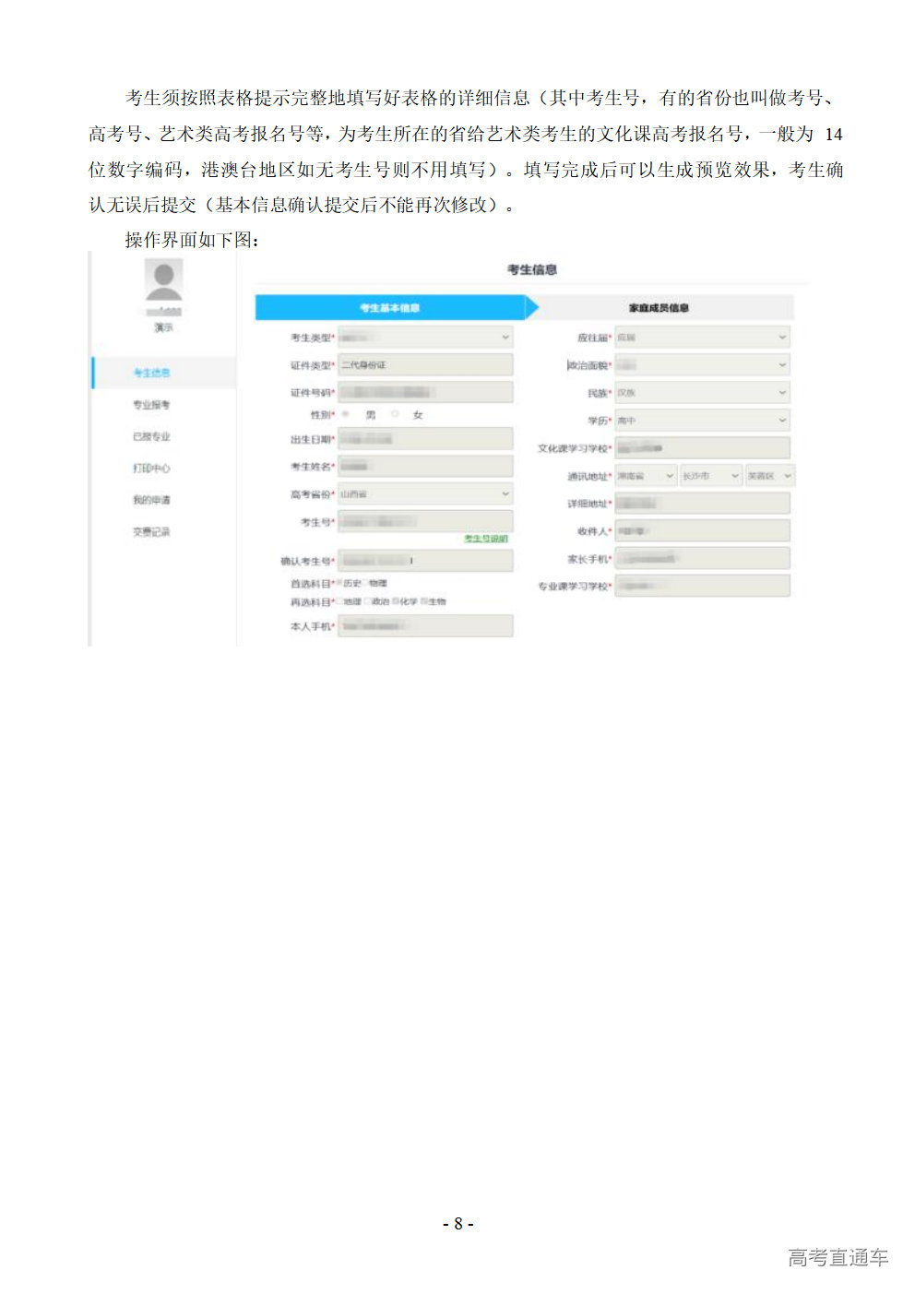Open 交费记录 in the sidebar
The height and width of the screenshot is (1294, 915).
click(151, 532)
